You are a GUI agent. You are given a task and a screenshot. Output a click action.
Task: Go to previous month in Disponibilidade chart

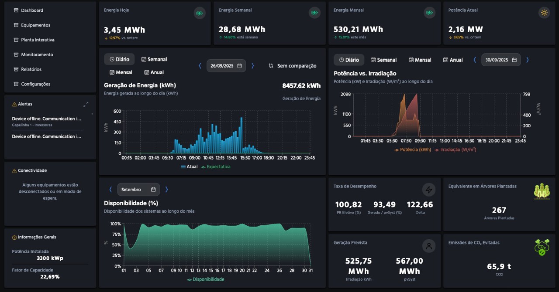tap(110, 190)
